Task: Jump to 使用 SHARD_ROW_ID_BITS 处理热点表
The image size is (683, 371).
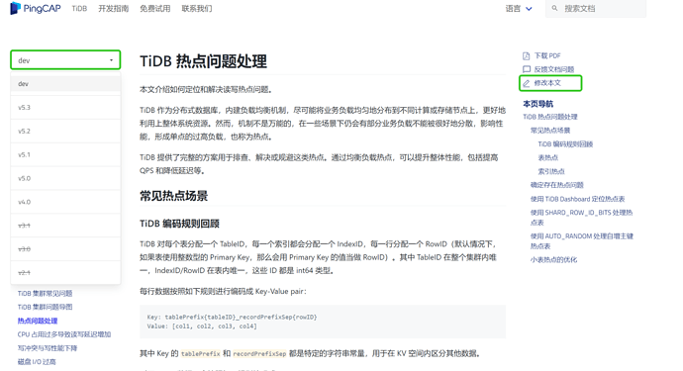Action: pyautogui.click(x=581, y=218)
